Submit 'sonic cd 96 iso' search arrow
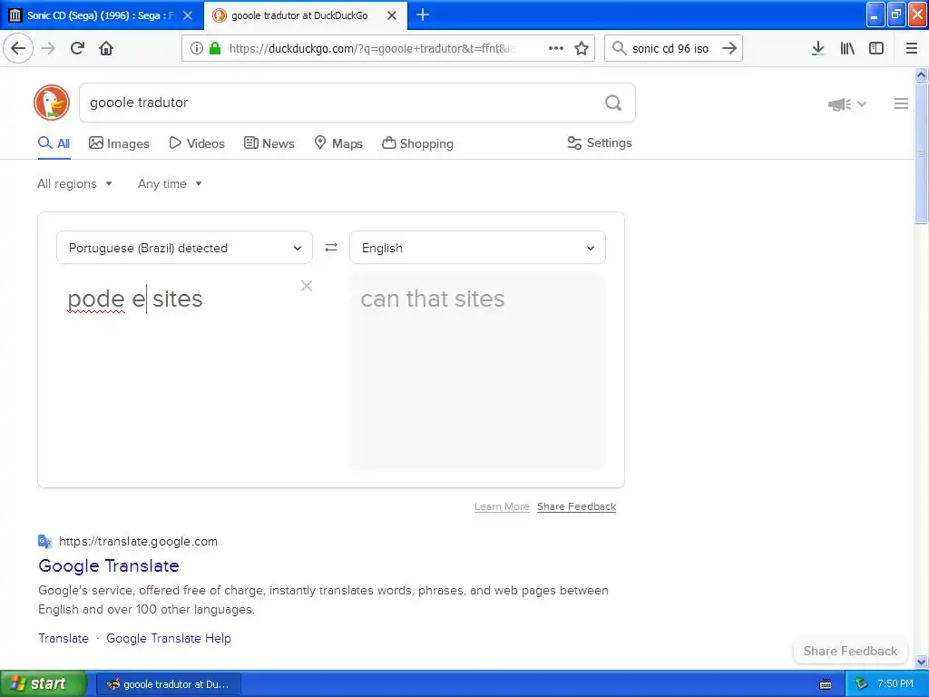The image size is (929, 697). point(729,48)
